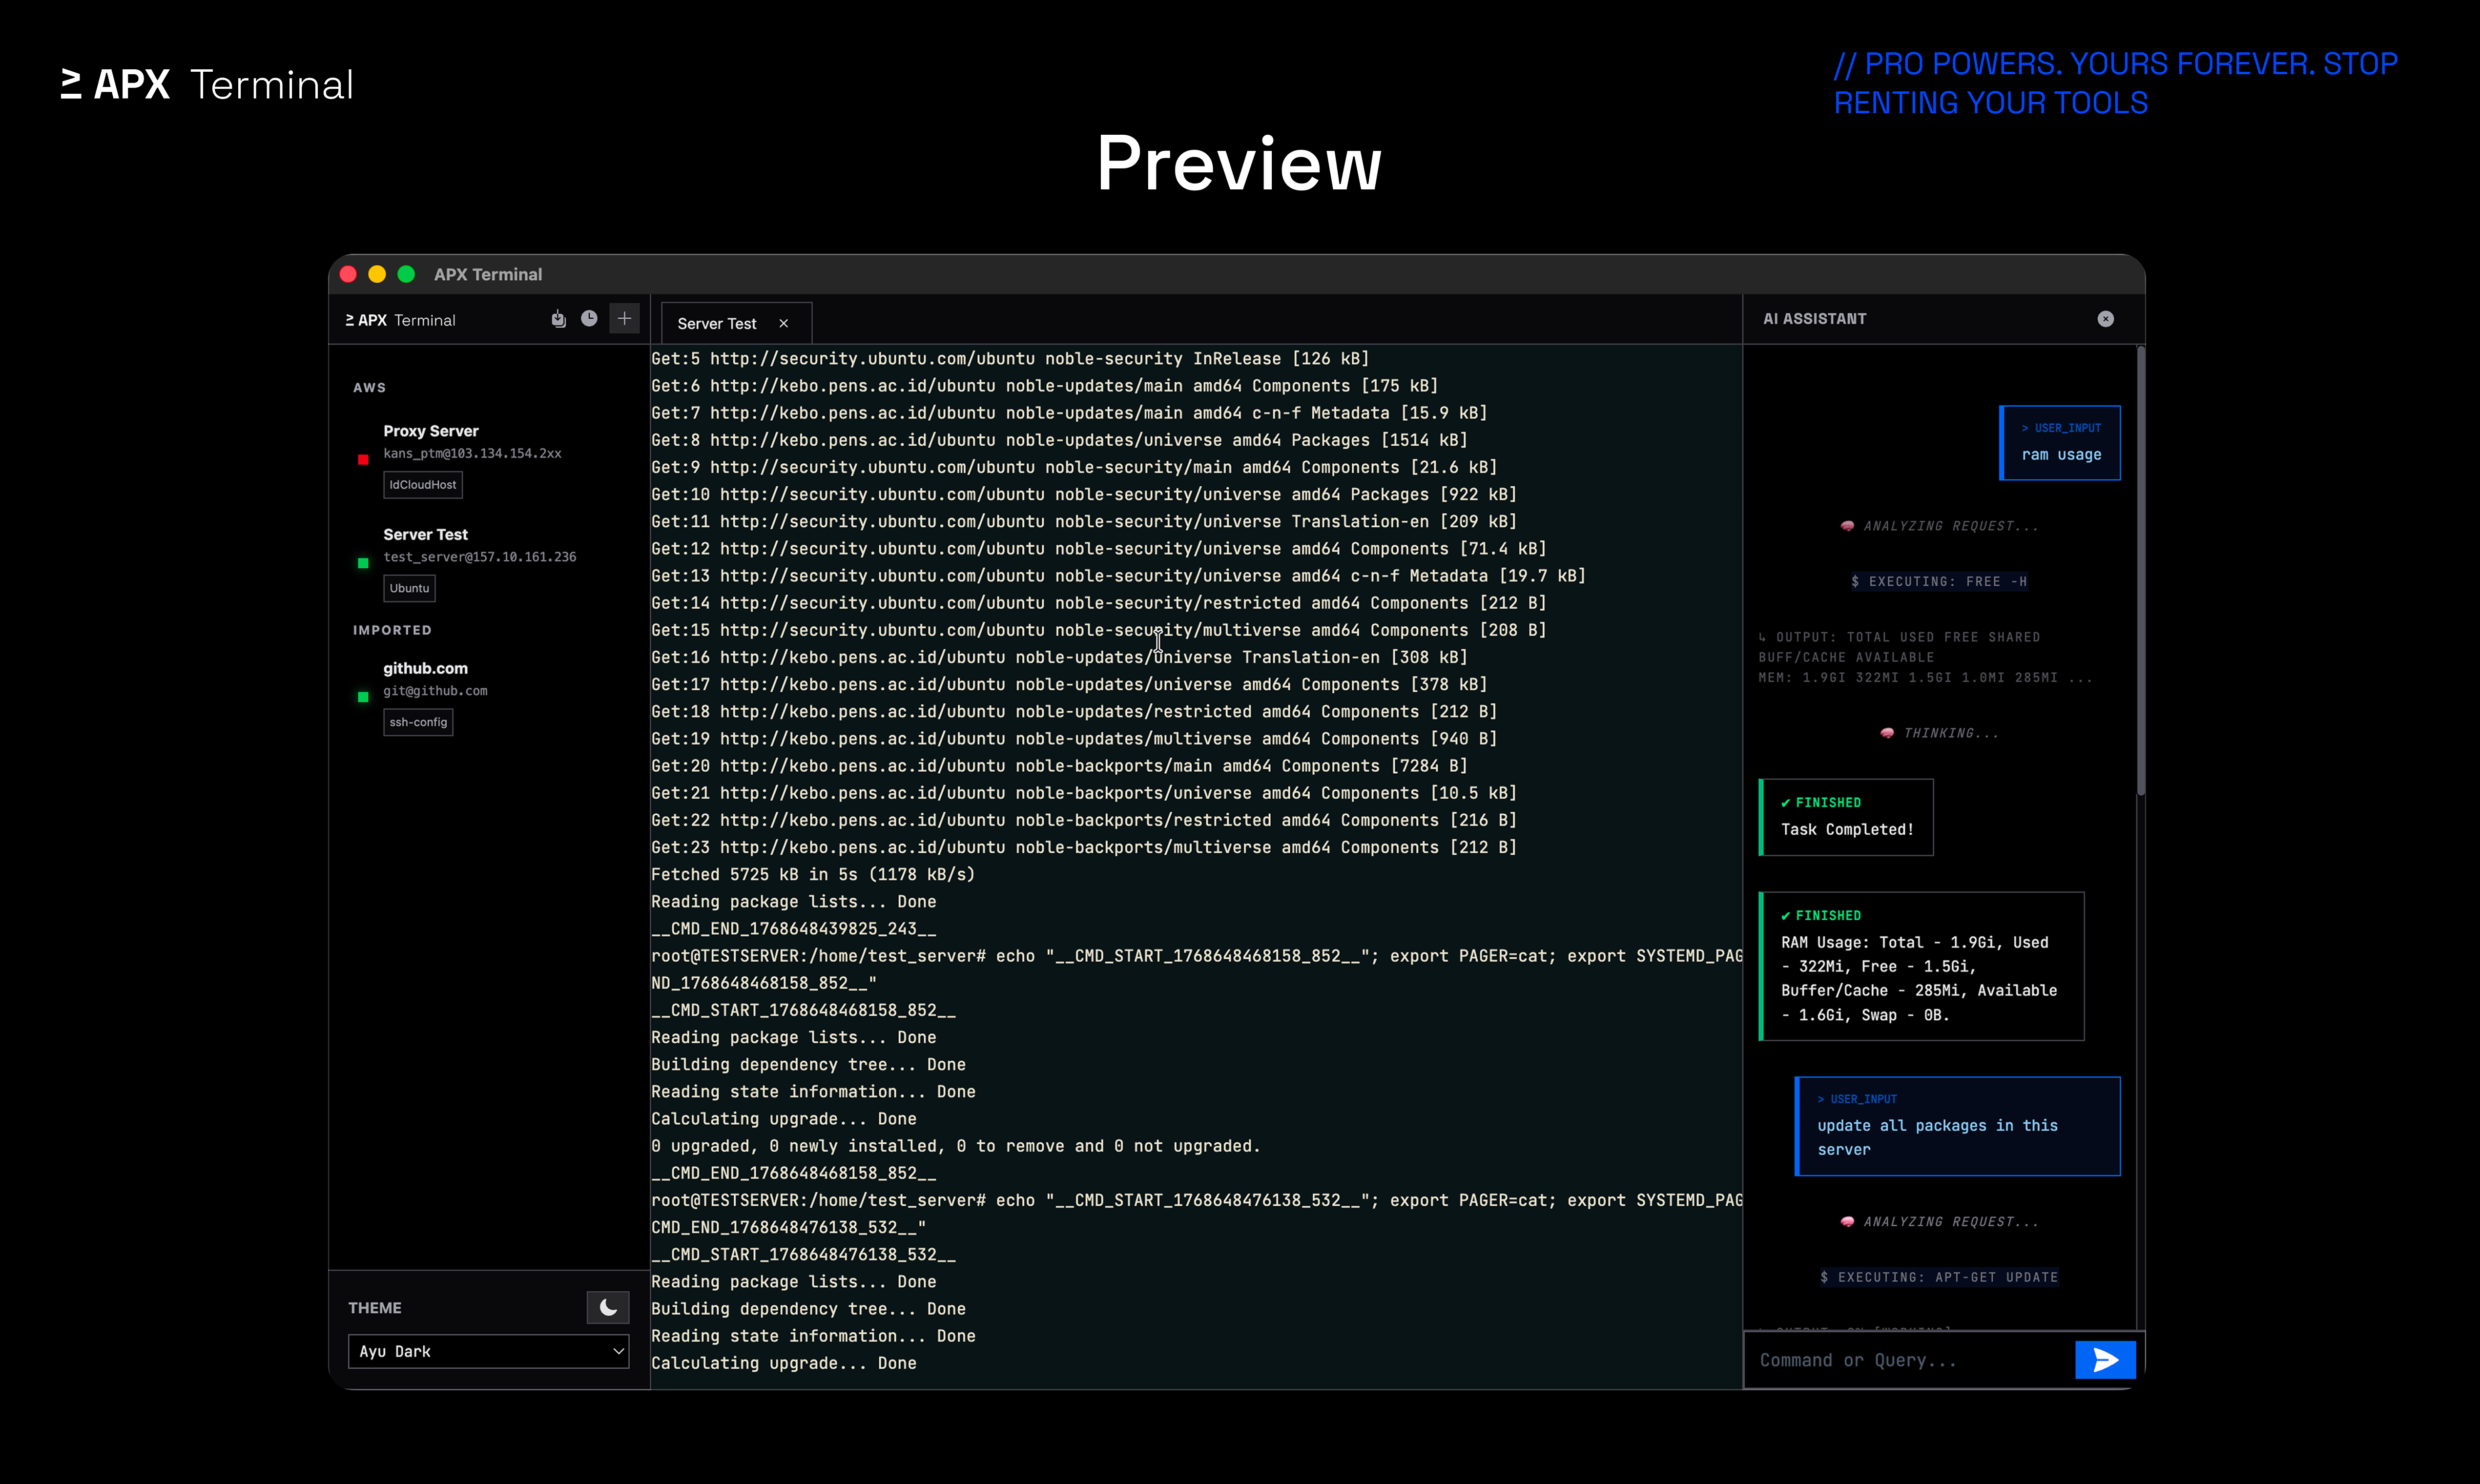Click the import sessions download icon

pos(558,318)
